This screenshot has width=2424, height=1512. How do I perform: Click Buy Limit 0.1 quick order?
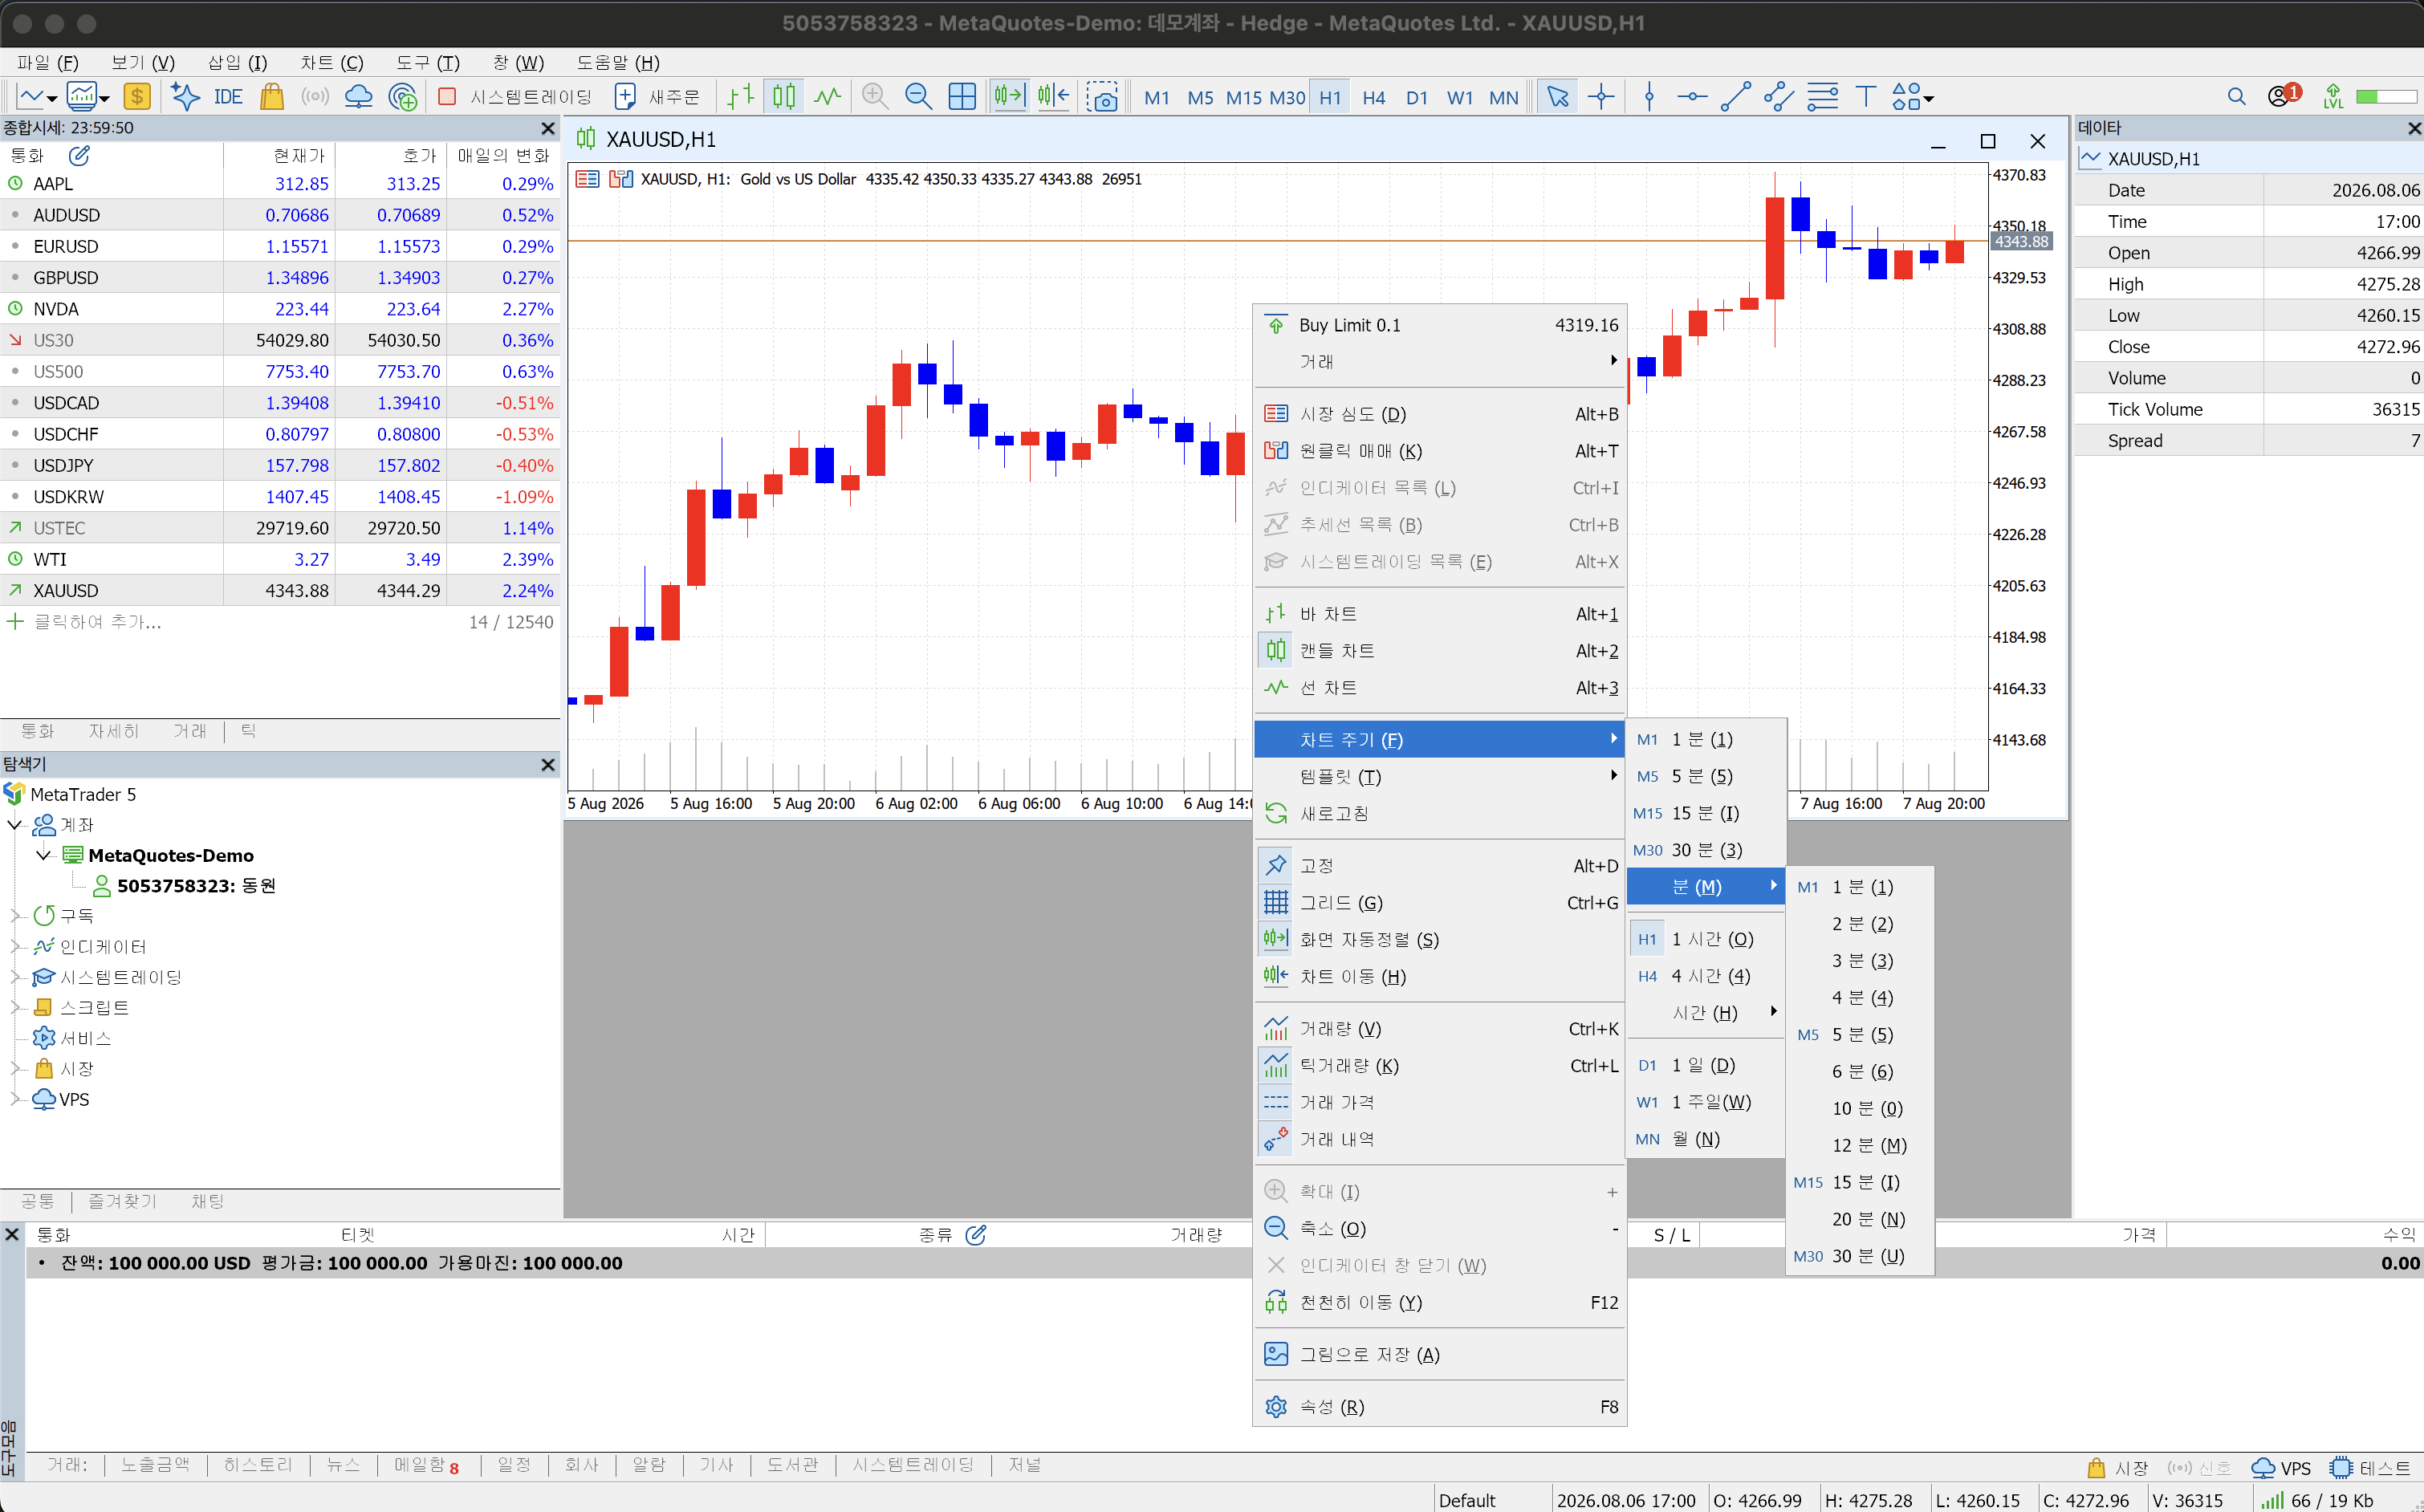(x=1439, y=325)
